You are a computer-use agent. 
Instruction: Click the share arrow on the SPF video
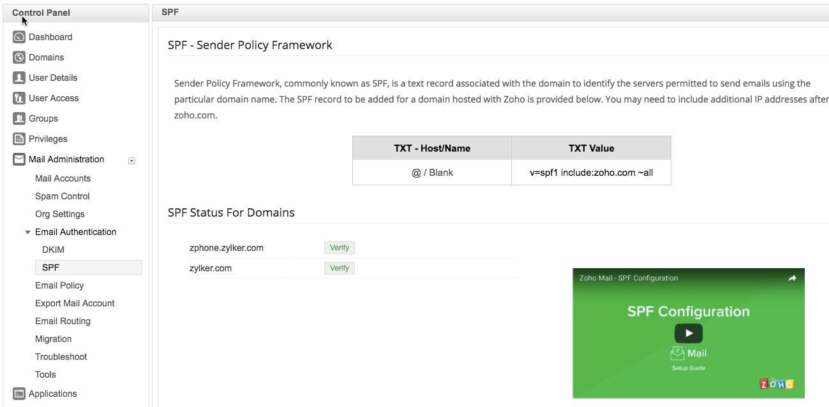tap(793, 278)
